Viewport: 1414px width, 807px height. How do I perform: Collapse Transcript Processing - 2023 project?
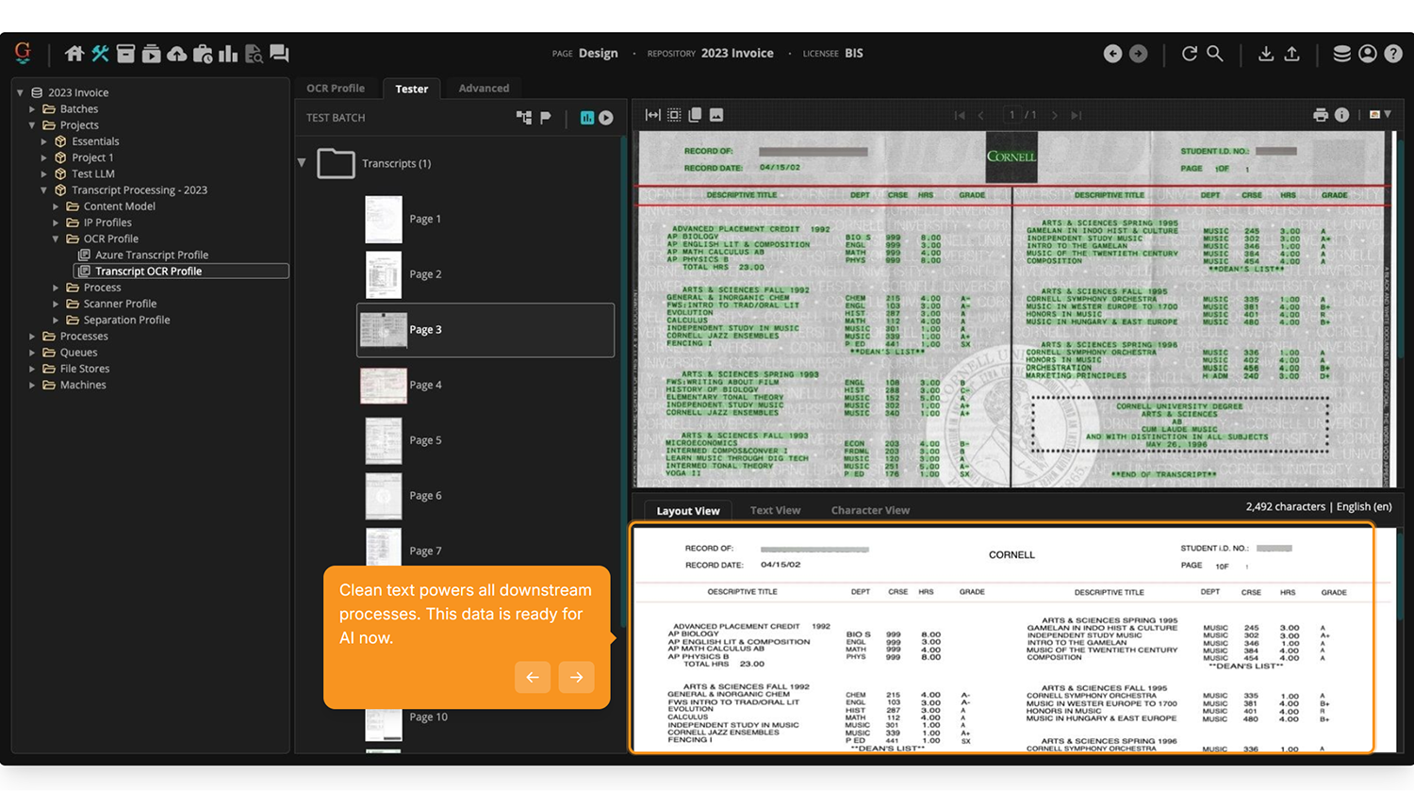point(43,190)
